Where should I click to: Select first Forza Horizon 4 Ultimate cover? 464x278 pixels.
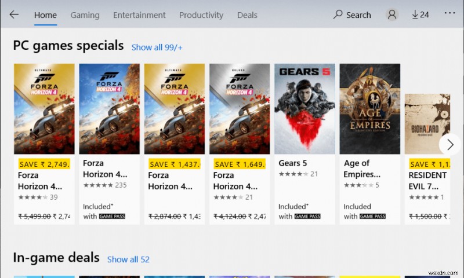click(x=44, y=108)
